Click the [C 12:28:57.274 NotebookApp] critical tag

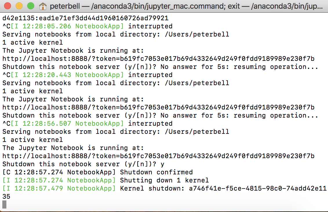point(59,172)
